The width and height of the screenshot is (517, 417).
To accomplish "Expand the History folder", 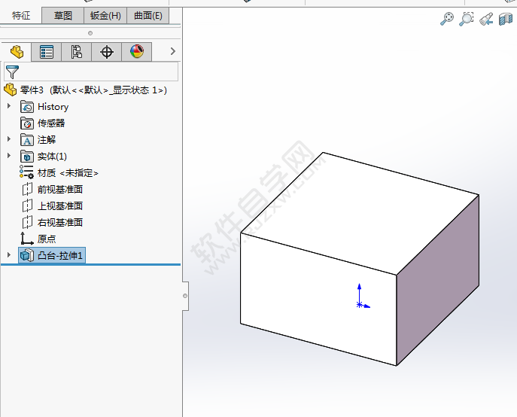I will 9,106.
